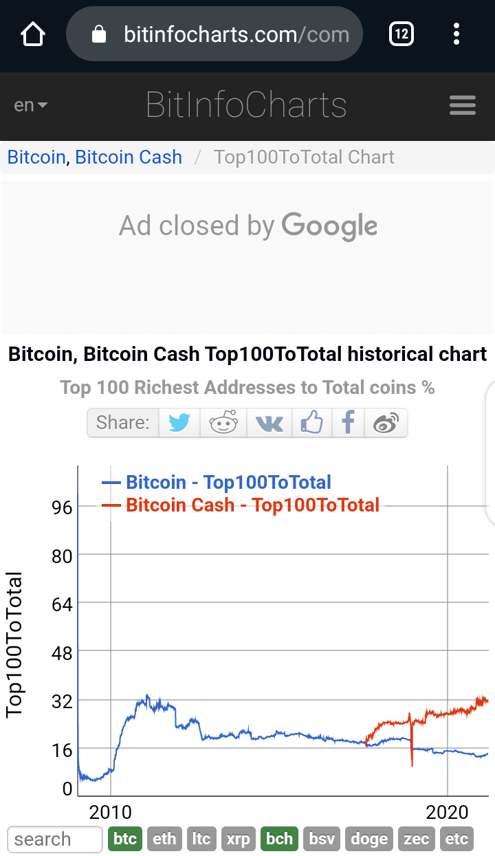Image resolution: width=495 pixels, height=856 pixels.
Task: Open the browser tab switcher showing 12
Action: (x=401, y=34)
